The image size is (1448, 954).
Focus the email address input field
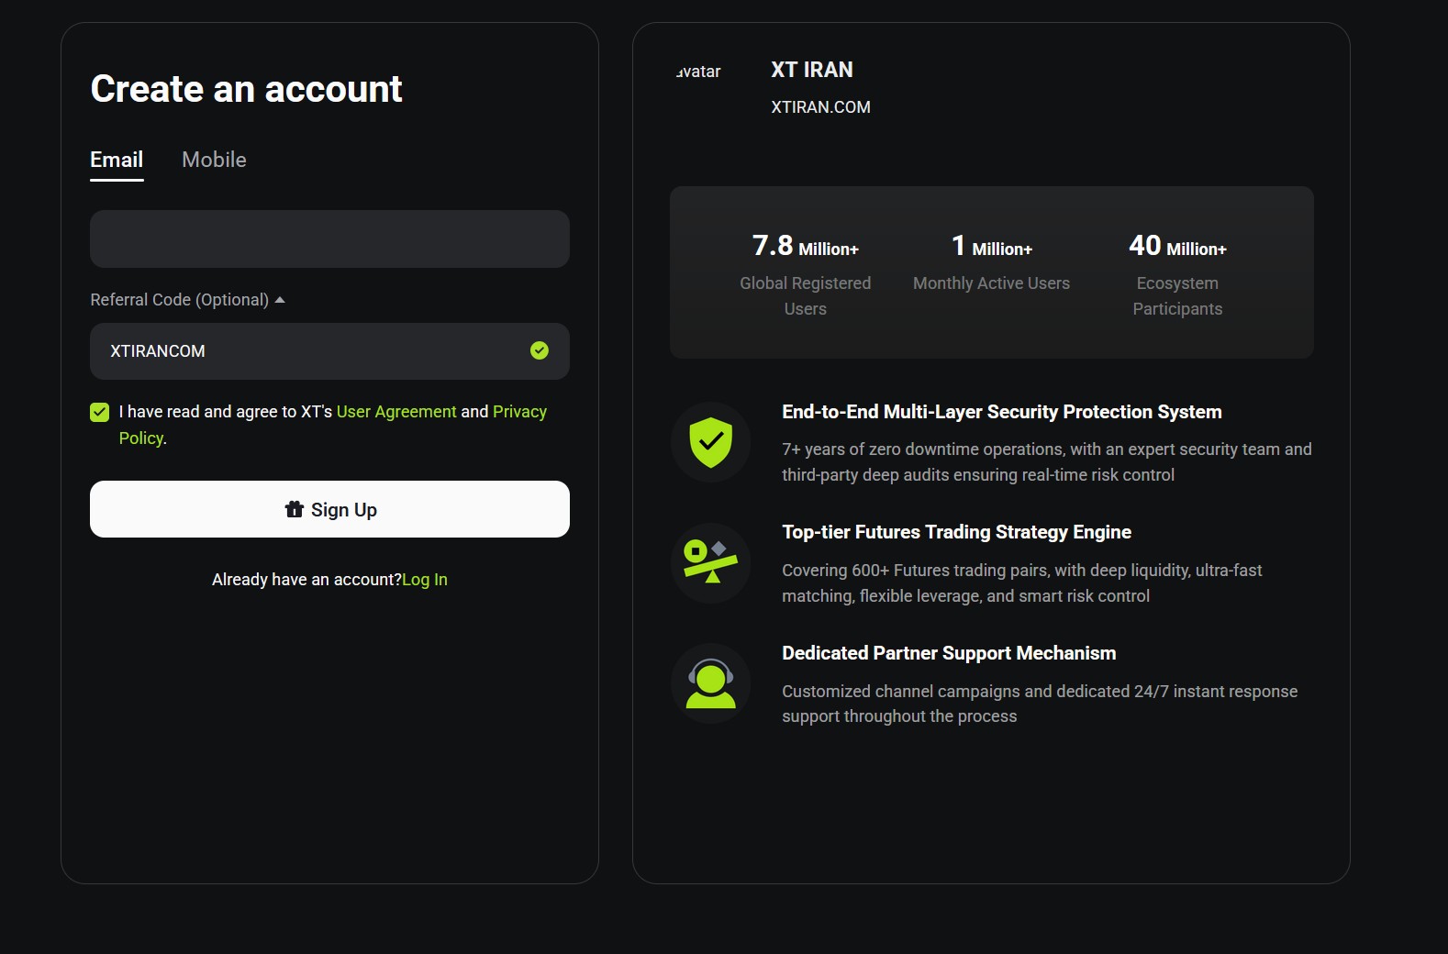click(x=329, y=238)
